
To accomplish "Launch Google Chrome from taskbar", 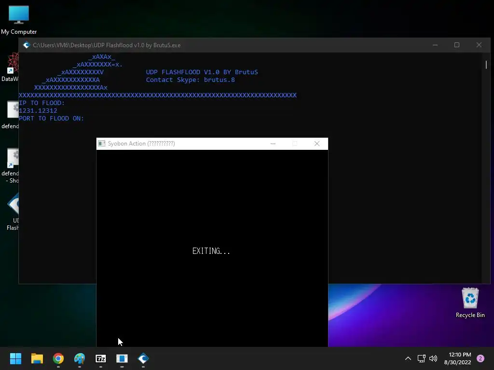I will coord(58,358).
